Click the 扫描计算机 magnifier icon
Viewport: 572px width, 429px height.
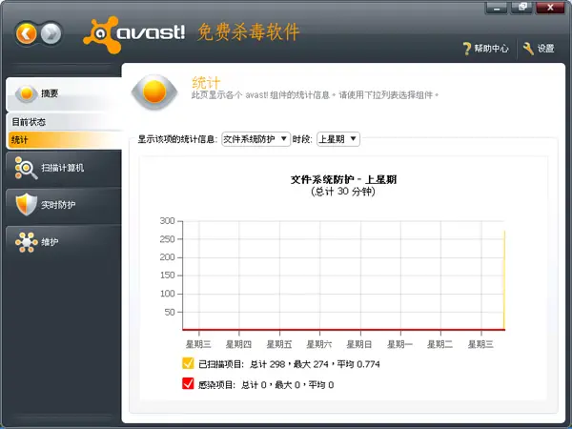tap(26, 168)
